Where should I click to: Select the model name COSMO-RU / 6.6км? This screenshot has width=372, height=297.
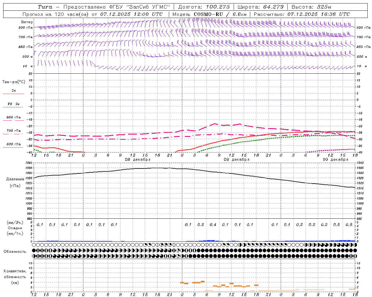point(220,14)
